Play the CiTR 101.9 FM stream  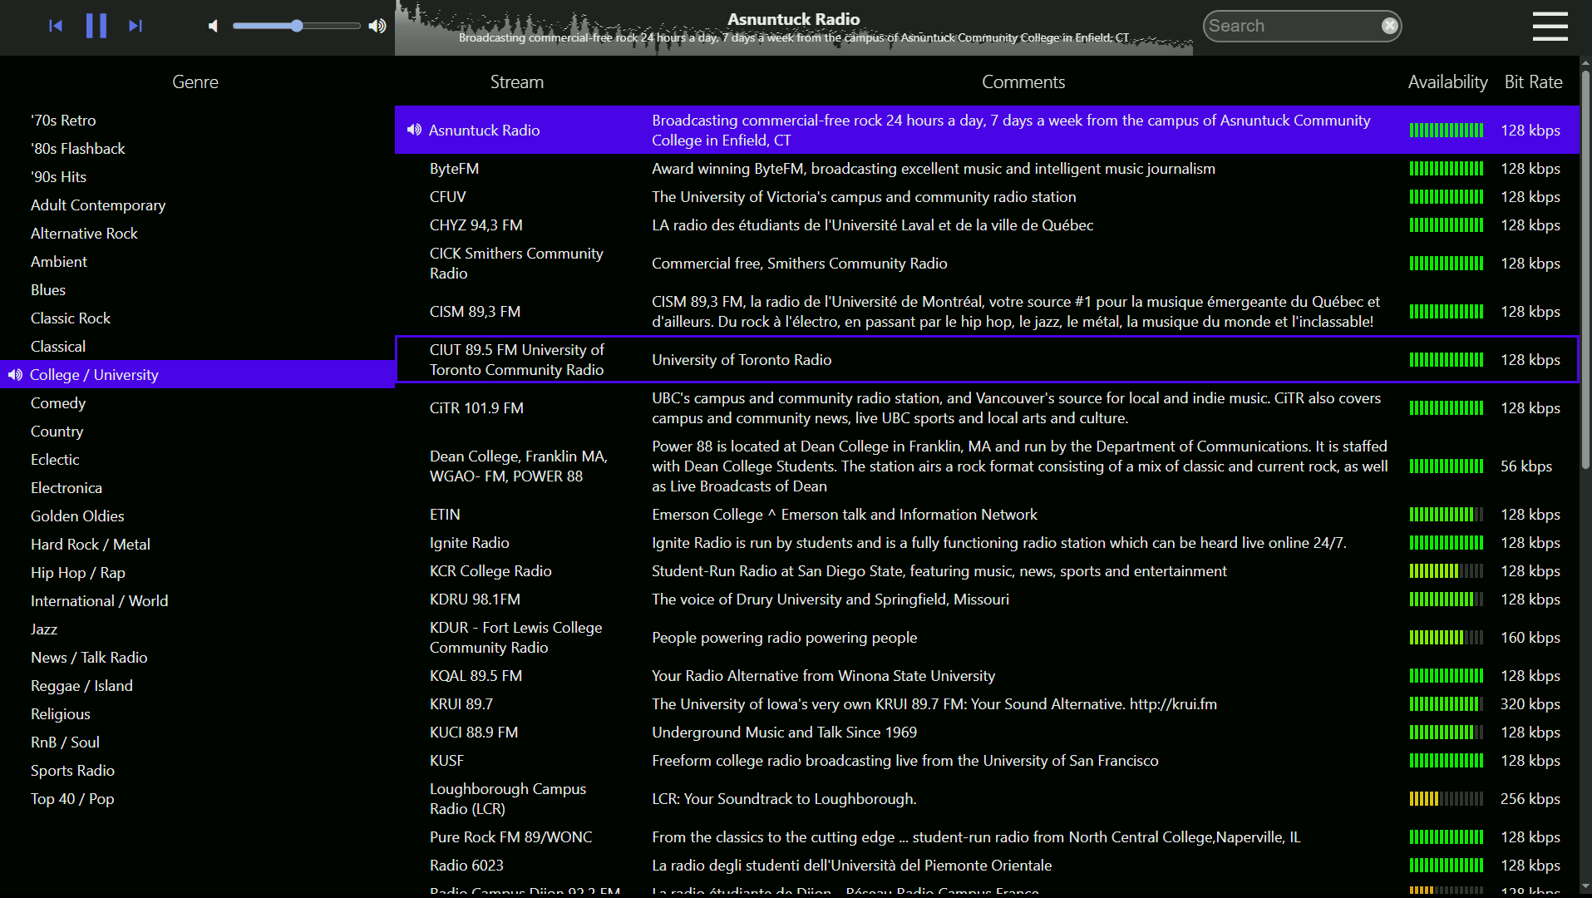pyautogui.click(x=987, y=407)
